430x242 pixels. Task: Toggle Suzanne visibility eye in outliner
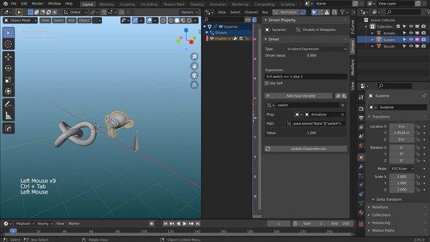[x=411, y=40]
